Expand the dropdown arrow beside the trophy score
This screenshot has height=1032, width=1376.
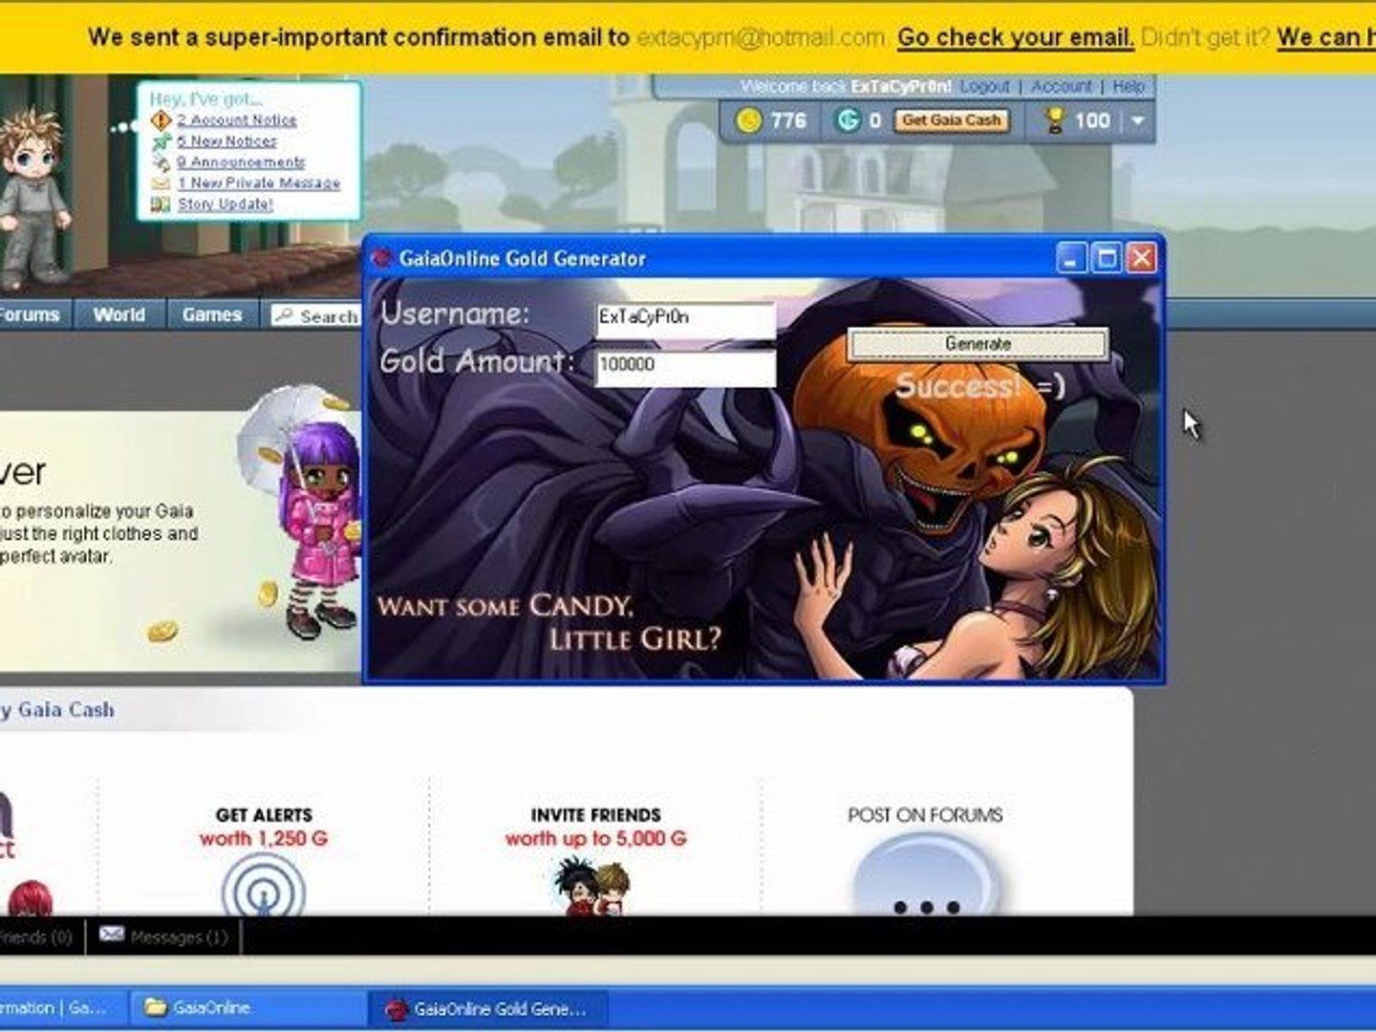pos(1137,120)
